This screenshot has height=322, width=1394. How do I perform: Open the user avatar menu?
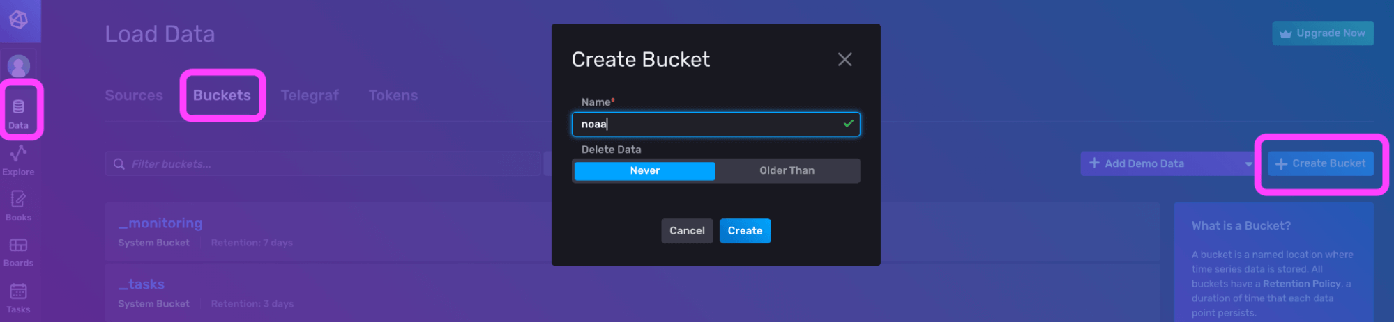pos(19,66)
